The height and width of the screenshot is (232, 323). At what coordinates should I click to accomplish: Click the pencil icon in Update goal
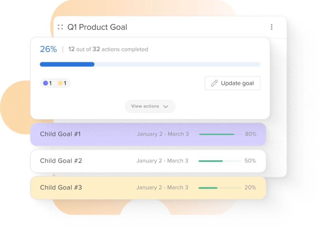click(214, 83)
